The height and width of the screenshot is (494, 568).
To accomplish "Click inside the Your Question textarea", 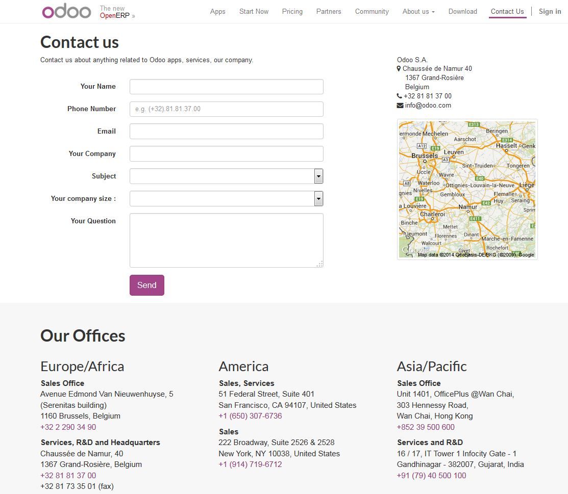I will coord(227,240).
